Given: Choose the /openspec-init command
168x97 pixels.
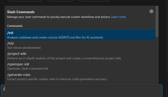Looking at the screenshot, I should pyautogui.click(x=80, y=66).
